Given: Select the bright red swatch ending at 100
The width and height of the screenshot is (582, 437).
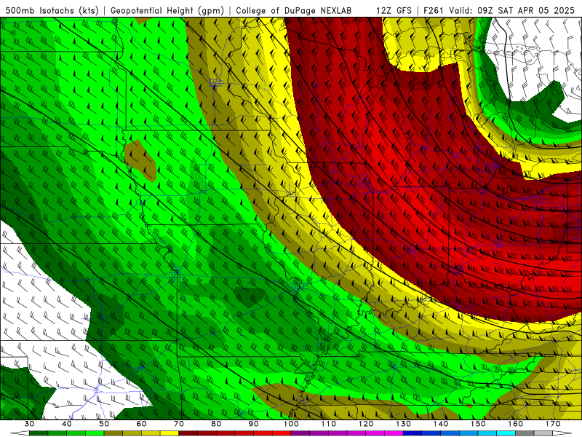Looking at the screenshot, I should [x=282, y=433].
